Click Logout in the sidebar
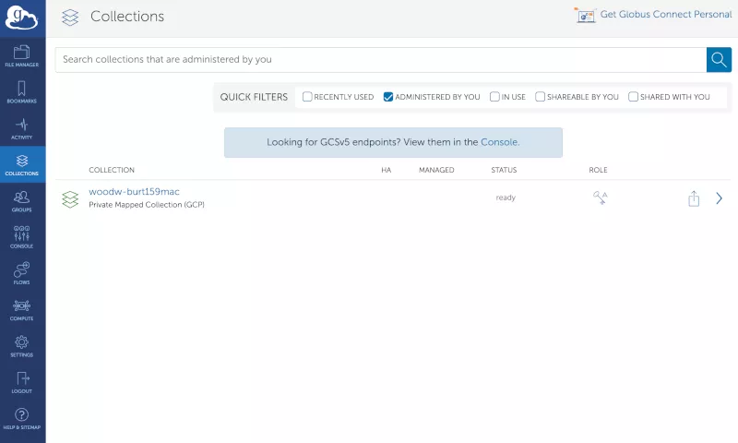 pos(21,382)
